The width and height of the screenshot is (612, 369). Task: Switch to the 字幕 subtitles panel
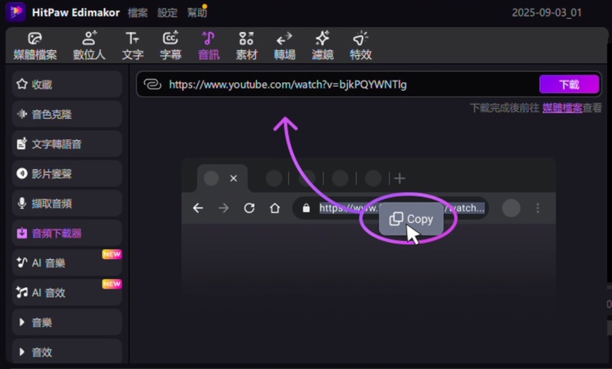pyautogui.click(x=171, y=46)
